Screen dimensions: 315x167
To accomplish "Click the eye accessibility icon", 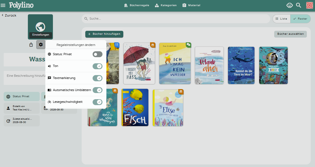I will point(289,5).
